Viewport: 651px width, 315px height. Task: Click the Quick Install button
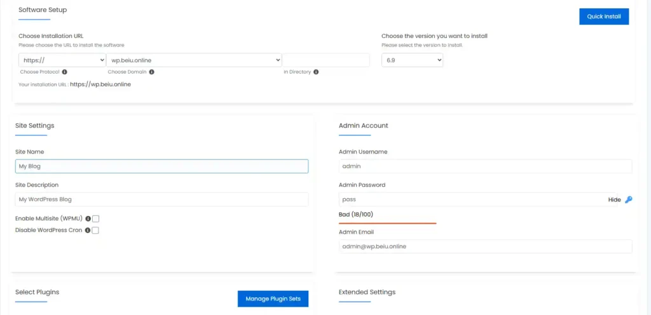pyautogui.click(x=604, y=17)
